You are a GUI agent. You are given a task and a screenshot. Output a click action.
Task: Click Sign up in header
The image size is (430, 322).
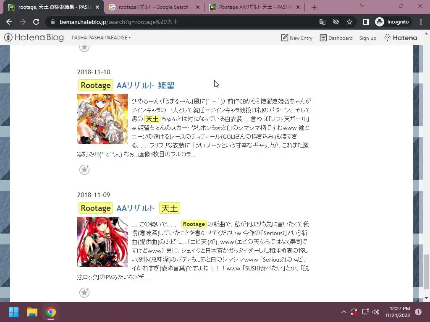coord(367,38)
